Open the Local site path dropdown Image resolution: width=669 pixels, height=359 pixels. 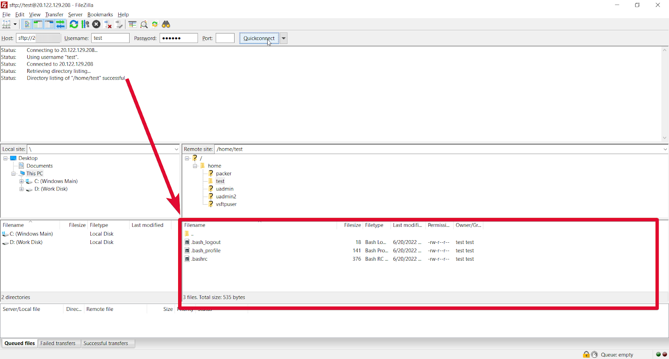coord(176,149)
